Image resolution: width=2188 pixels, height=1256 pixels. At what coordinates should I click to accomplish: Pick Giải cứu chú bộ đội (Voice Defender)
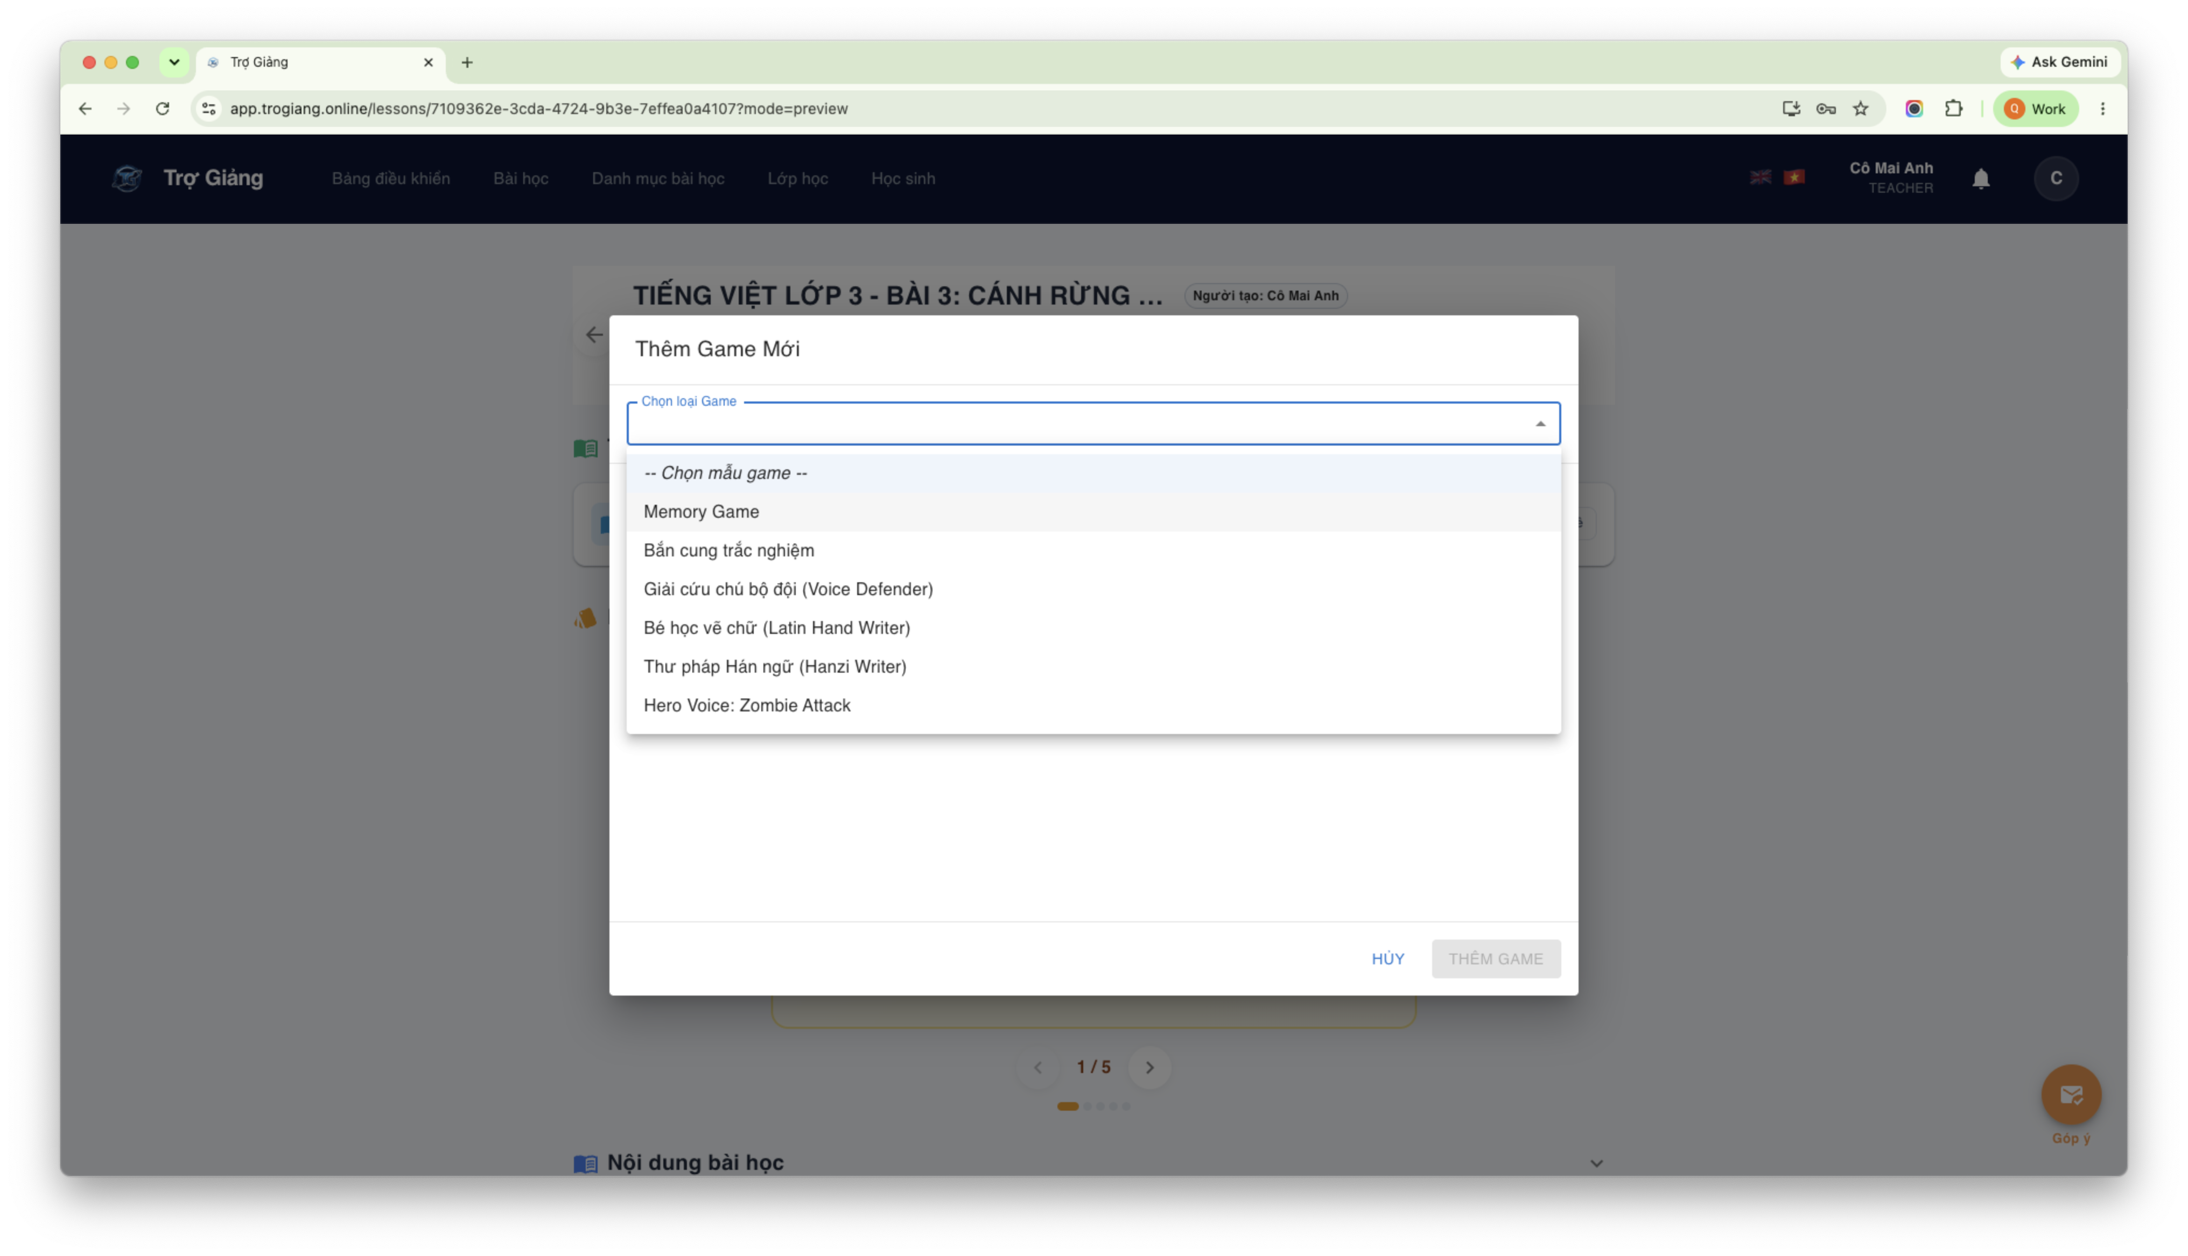click(1093, 589)
